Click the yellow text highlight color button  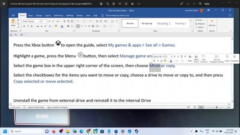[56, 26]
